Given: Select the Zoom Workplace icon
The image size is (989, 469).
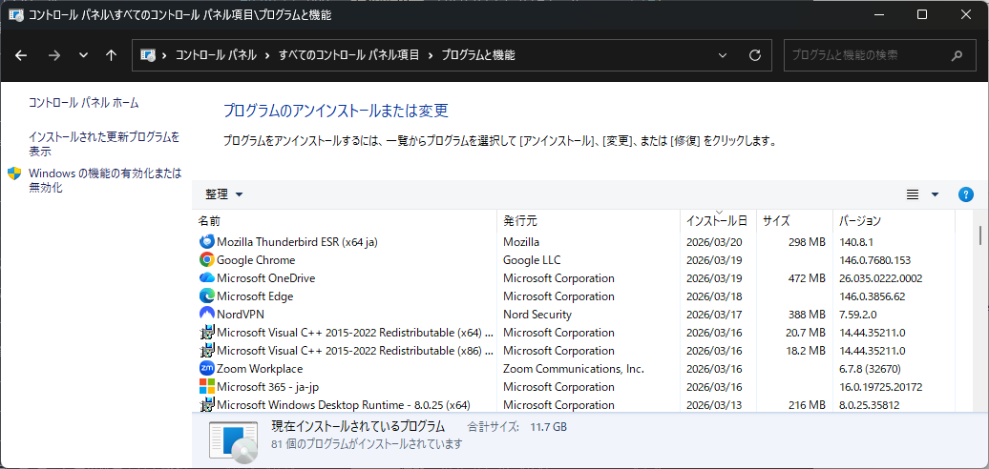Looking at the screenshot, I should 207,369.
